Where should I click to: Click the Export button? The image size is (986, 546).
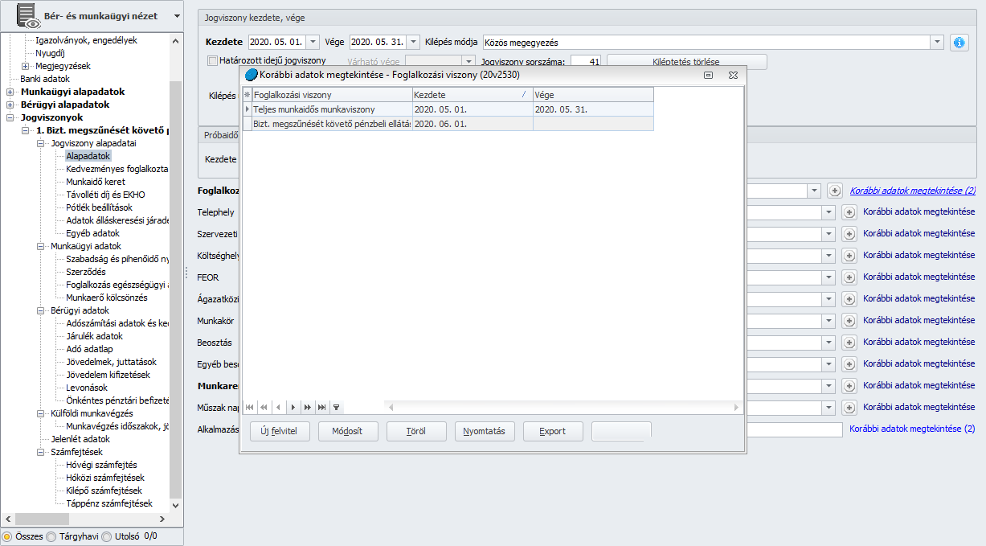coord(553,431)
